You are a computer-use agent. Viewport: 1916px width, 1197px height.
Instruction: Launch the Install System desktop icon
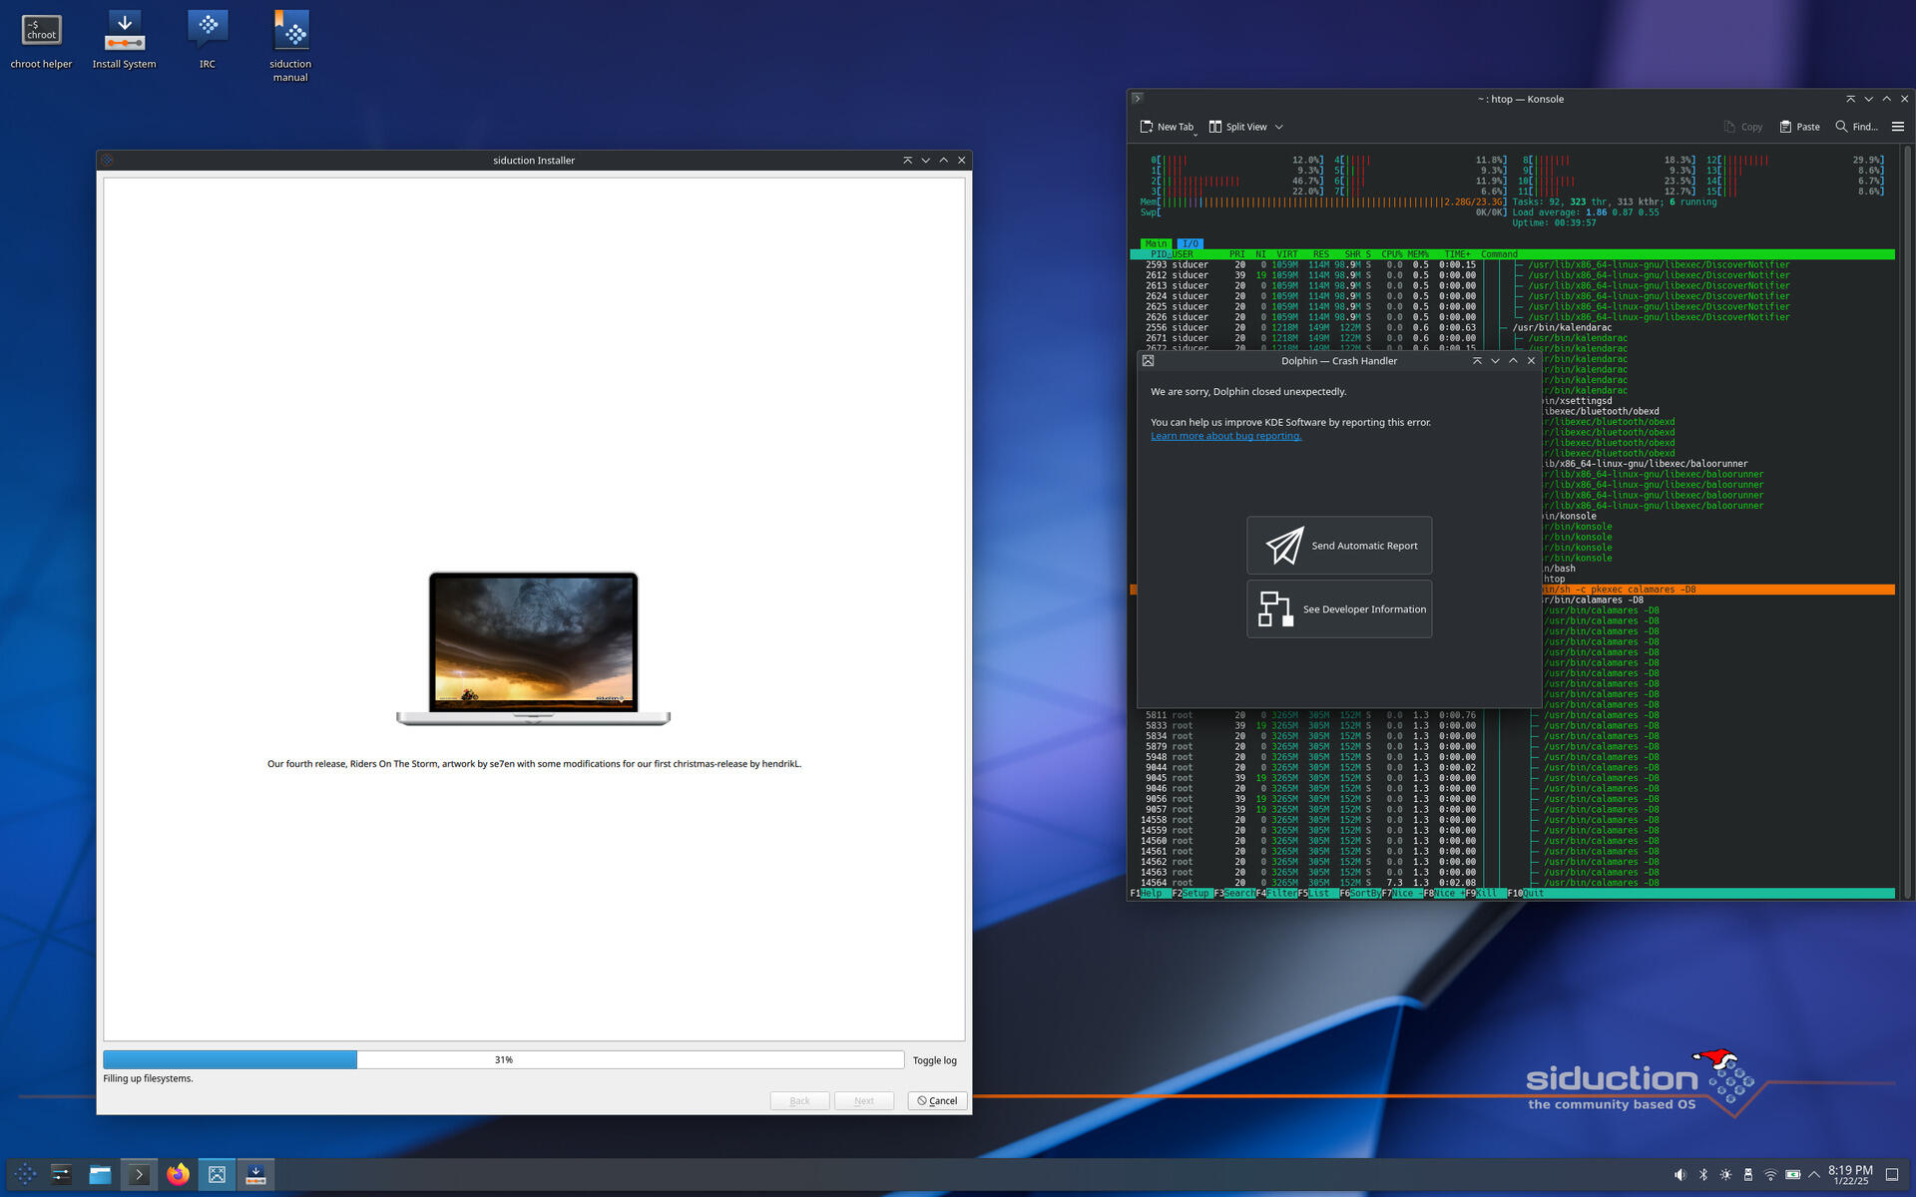(124, 41)
